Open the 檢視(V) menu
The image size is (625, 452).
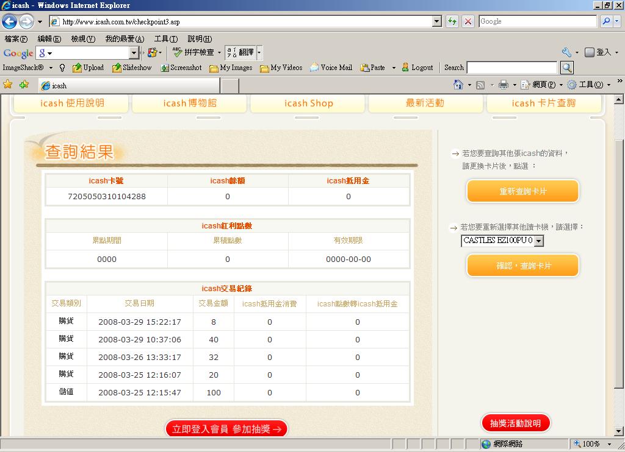(83, 38)
